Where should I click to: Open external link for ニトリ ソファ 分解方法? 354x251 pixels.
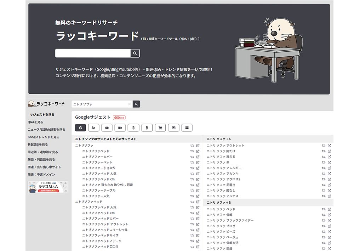[329, 243]
